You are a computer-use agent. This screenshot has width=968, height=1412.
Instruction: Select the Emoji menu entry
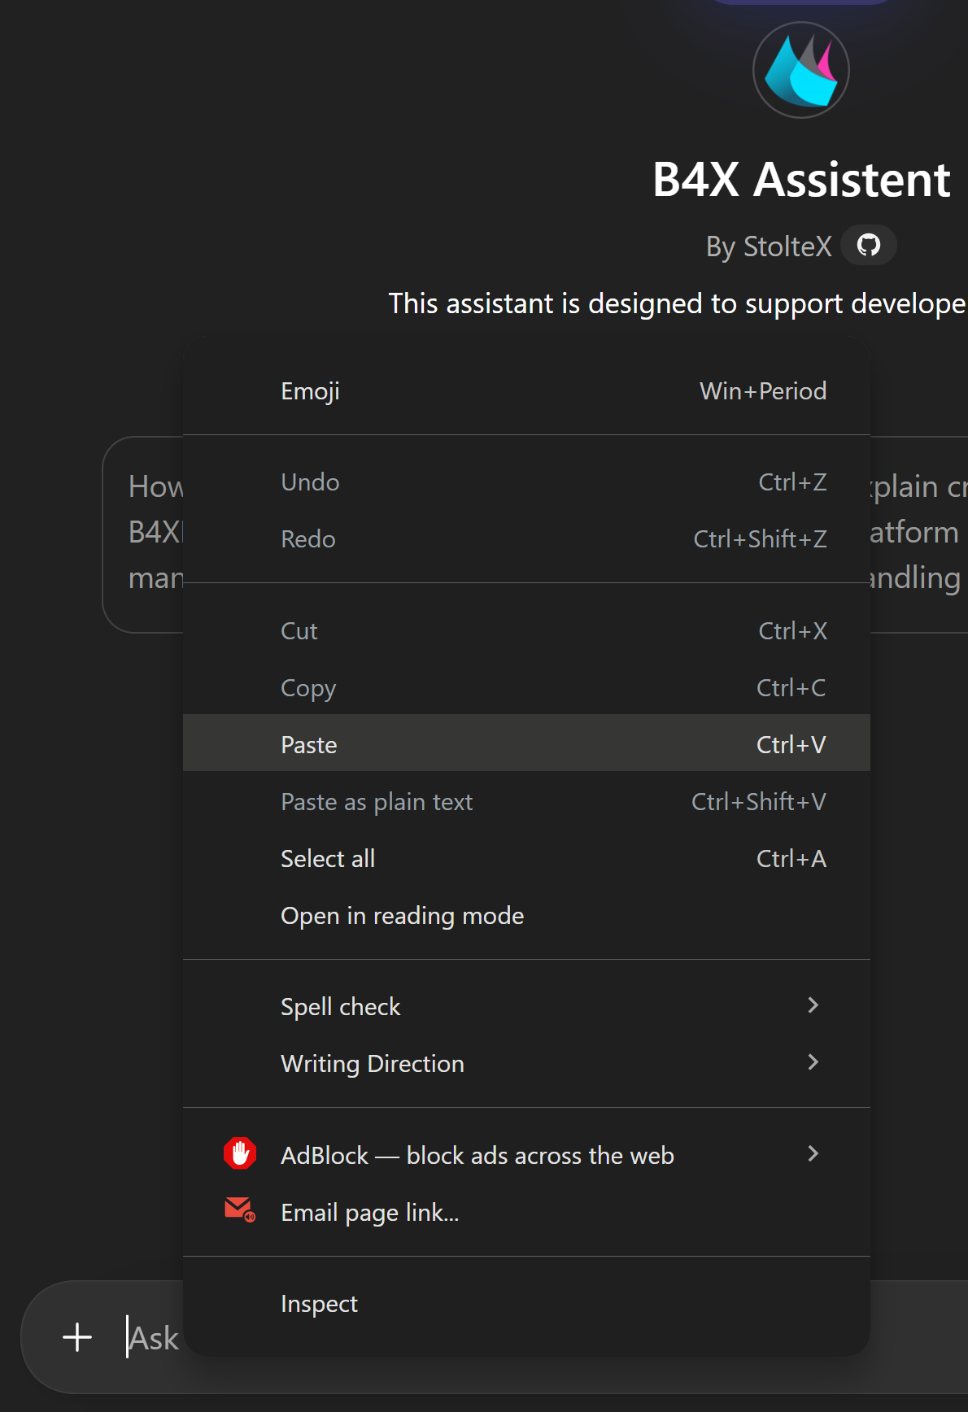(x=311, y=391)
